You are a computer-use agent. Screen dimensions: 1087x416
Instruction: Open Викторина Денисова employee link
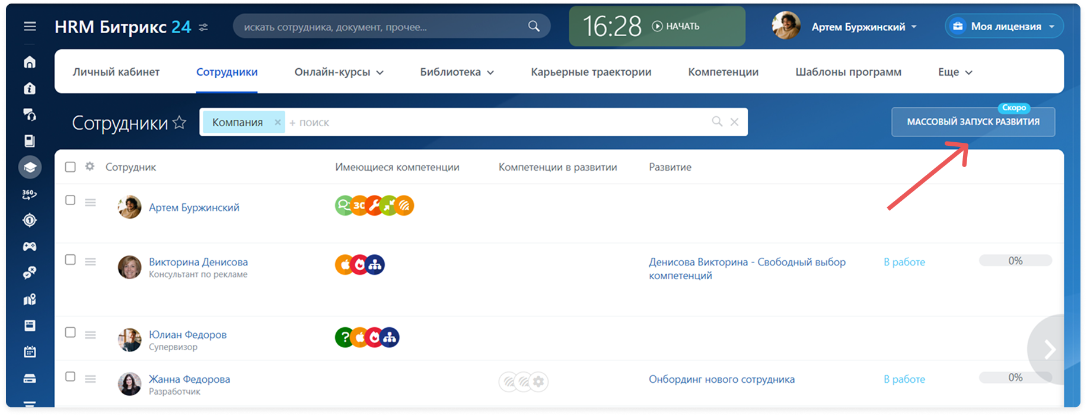198,262
